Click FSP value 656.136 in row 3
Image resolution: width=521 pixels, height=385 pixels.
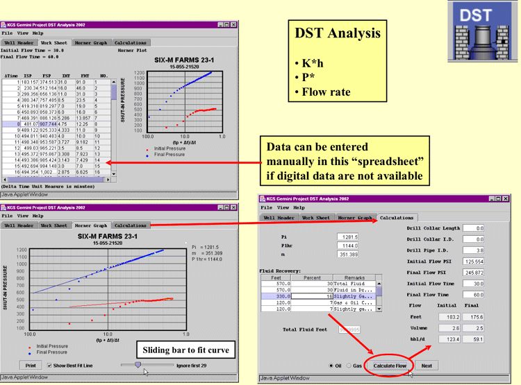[48, 94]
